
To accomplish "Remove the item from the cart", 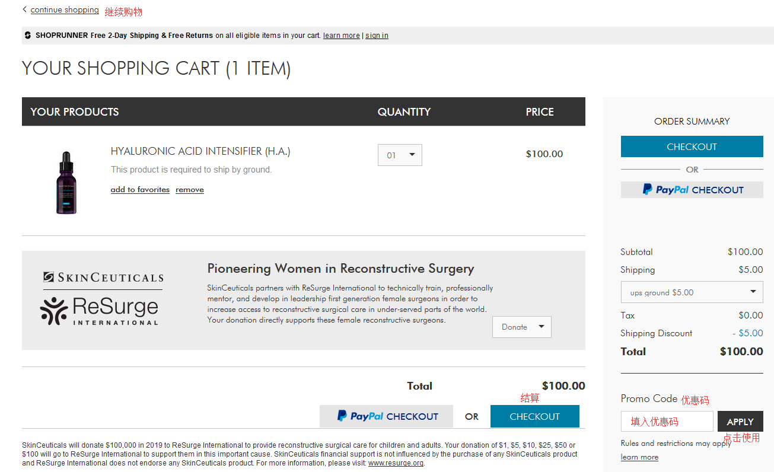I will (x=190, y=190).
